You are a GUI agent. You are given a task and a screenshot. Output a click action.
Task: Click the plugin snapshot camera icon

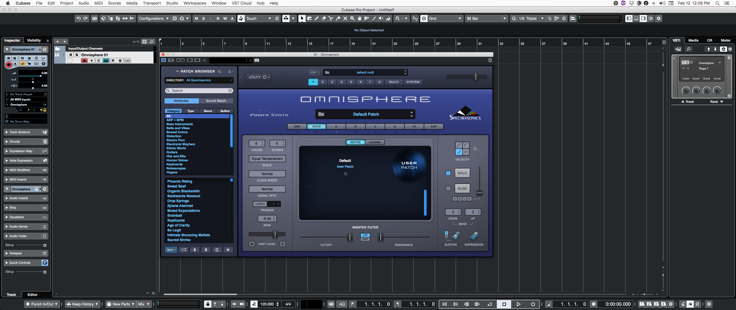257,60
